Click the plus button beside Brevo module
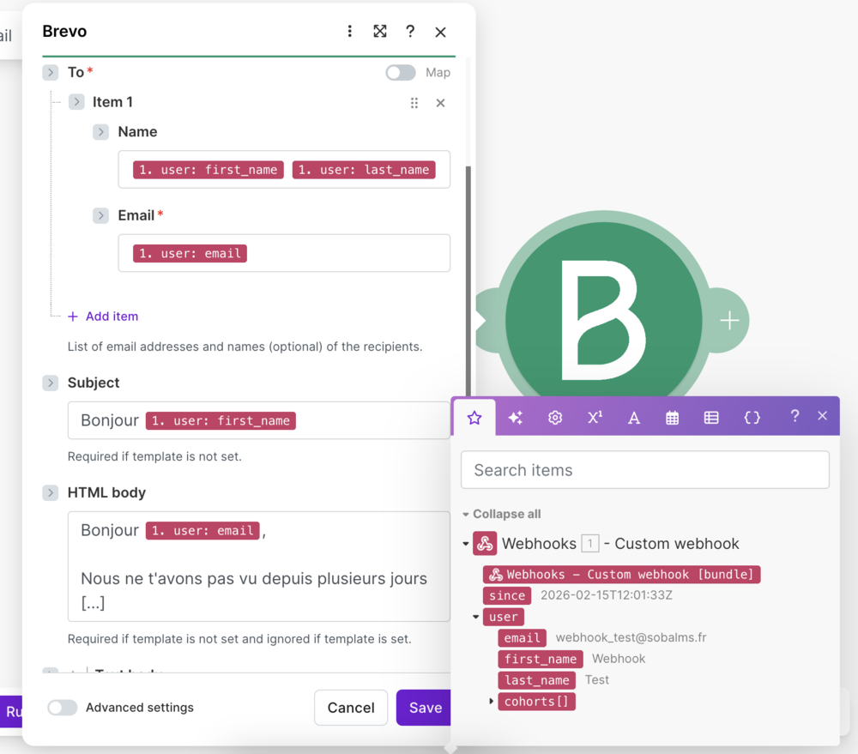Image resolution: width=858 pixels, height=754 pixels. (729, 320)
